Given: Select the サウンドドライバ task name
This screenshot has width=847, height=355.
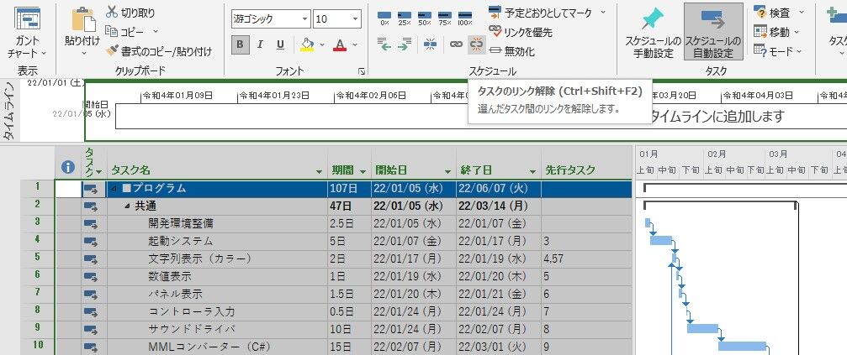Looking at the screenshot, I should 191,329.
